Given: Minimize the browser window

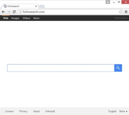Looking at the screenshot, I should 114,2.
